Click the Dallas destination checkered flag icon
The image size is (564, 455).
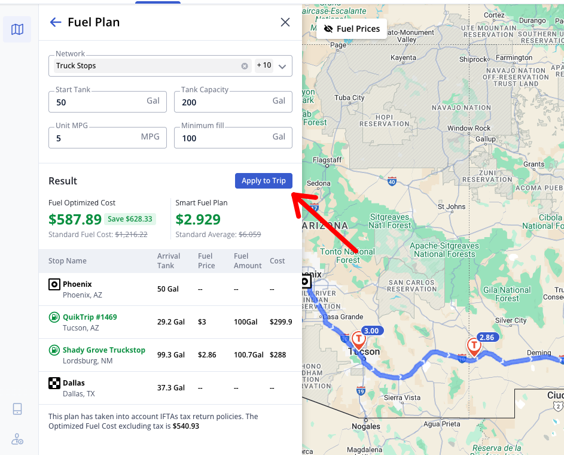point(54,383)
